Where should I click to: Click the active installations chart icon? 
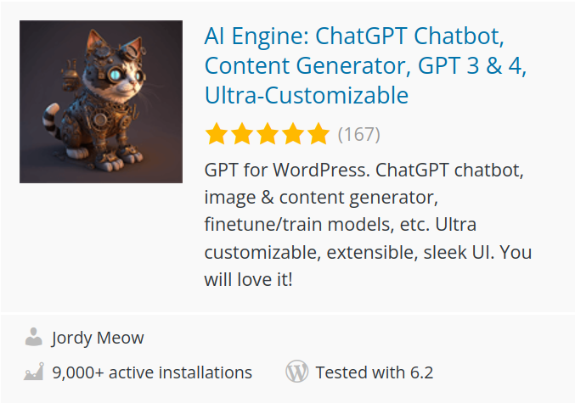click(34, 372)
